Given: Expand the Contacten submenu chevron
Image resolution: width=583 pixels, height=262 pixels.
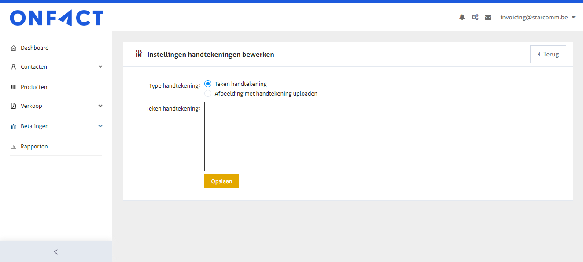Looking at the screenshot, I should [x=100, y=67].
